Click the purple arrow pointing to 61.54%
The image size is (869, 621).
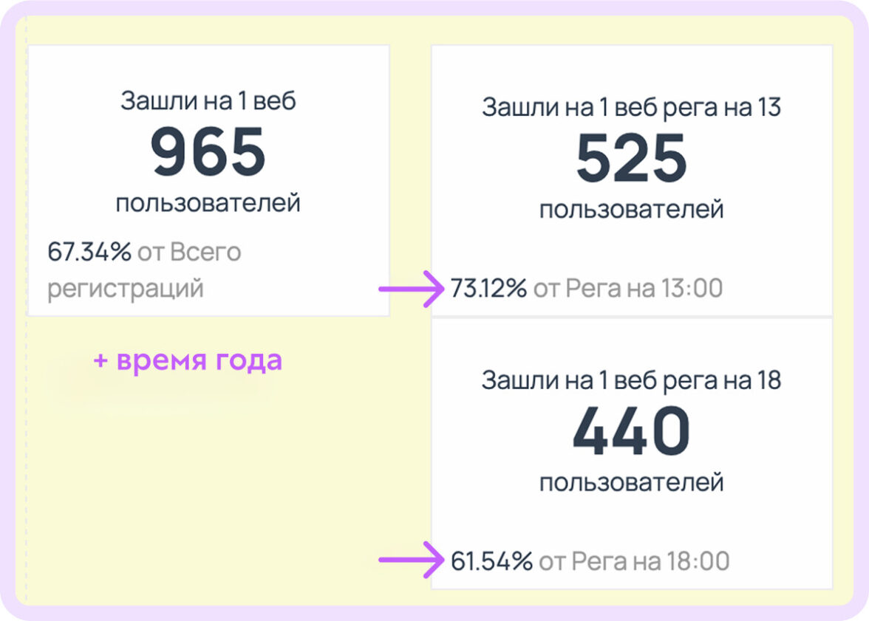click(412, 560)
